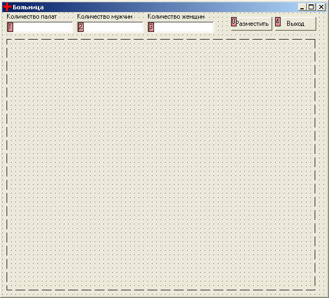The width and height of the screenshot is (329, 298).
Task: Click the 'Количество палат' input field
Action: 40,27
